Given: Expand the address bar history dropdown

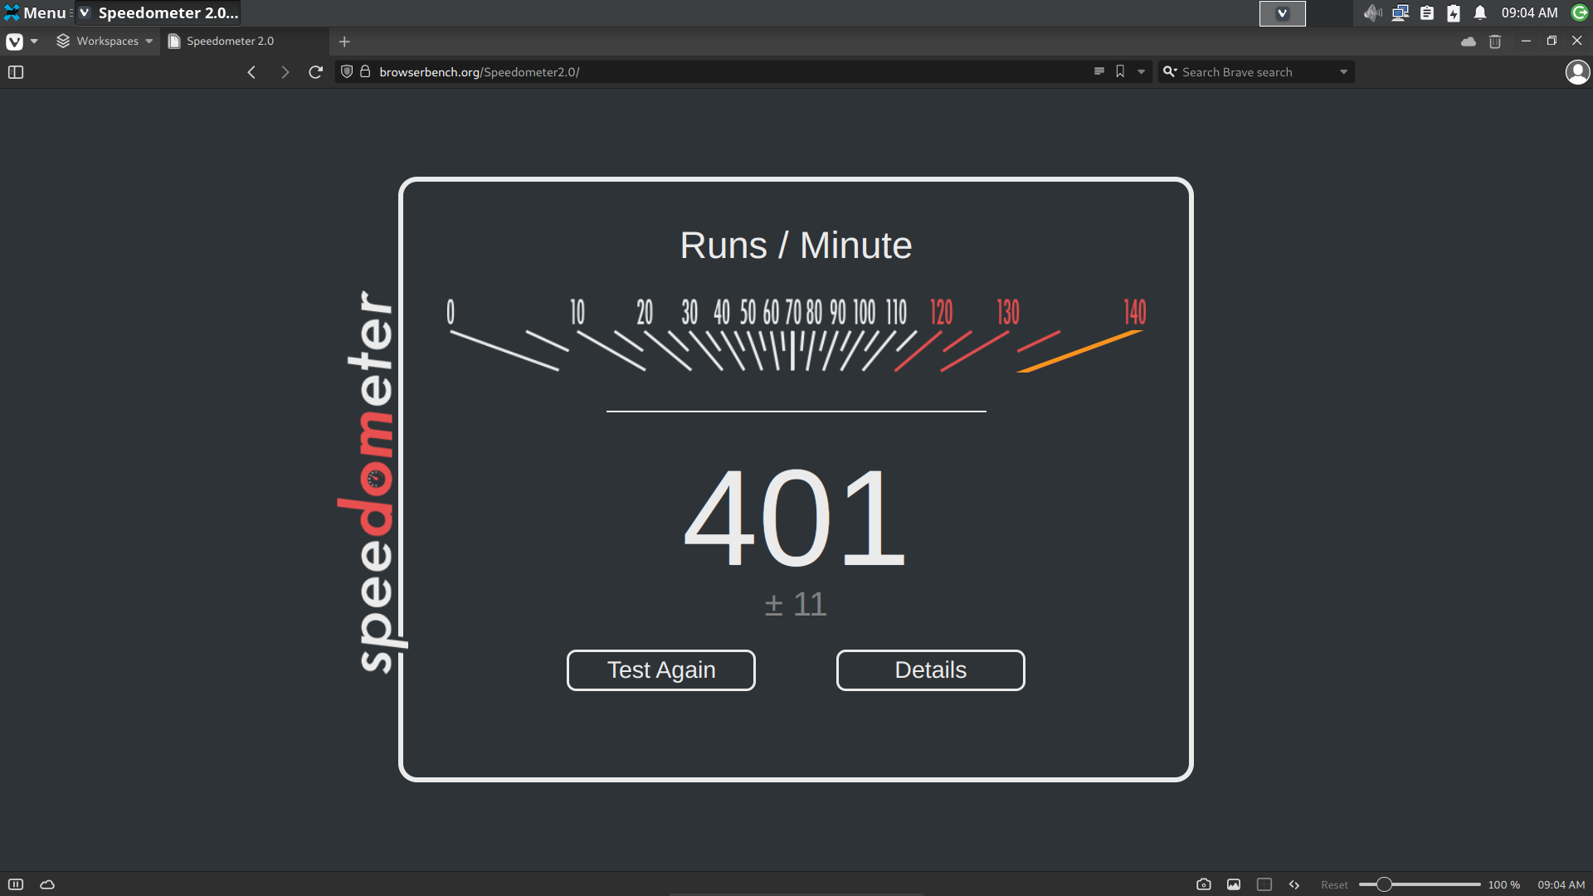Looking at the screenshot, I should click(x=1141, y=72).
